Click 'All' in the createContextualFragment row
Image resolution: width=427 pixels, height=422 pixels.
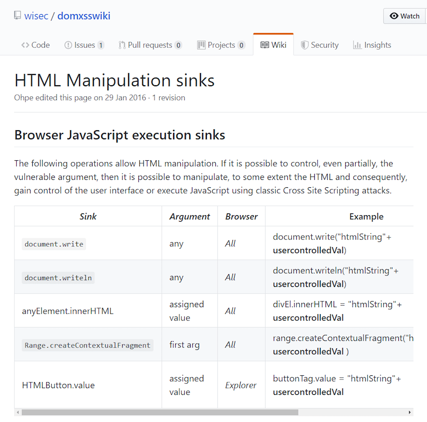coord(230,344)
